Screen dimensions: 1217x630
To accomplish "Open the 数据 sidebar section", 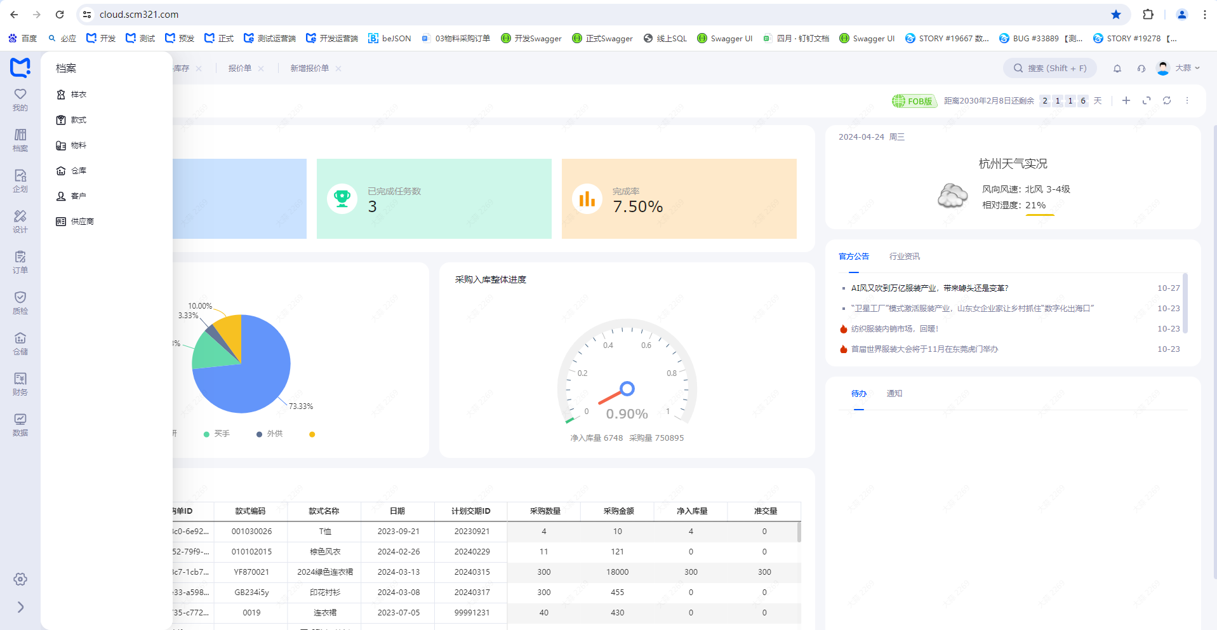I will click(20, 425).
